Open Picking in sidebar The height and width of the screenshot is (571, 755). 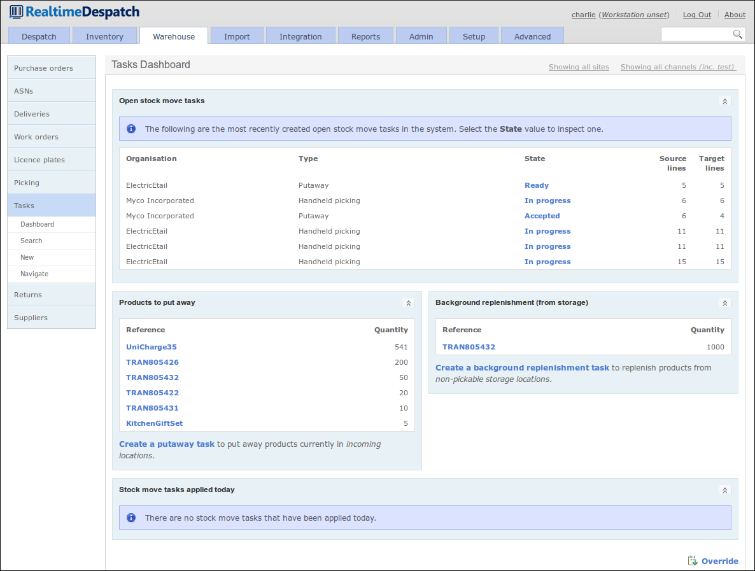pos(52,183)
